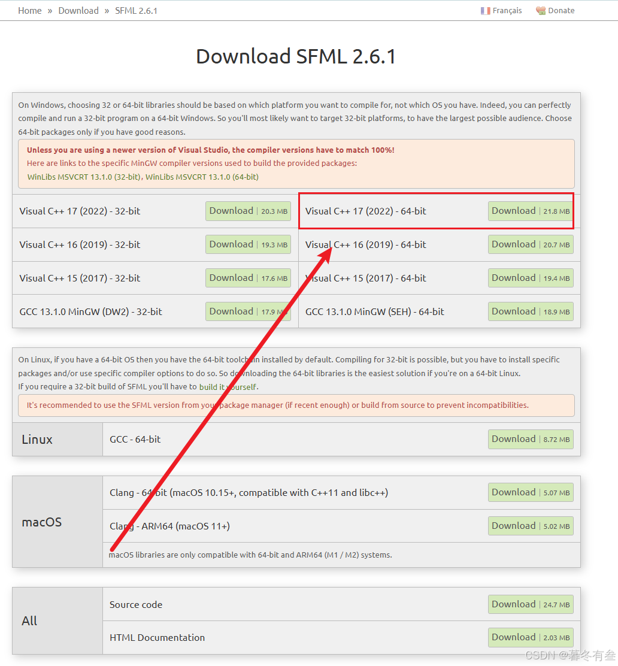This screenshot has width=618, height=666.
Task: Follow the 'build it yourself' link
Action: 228,387
